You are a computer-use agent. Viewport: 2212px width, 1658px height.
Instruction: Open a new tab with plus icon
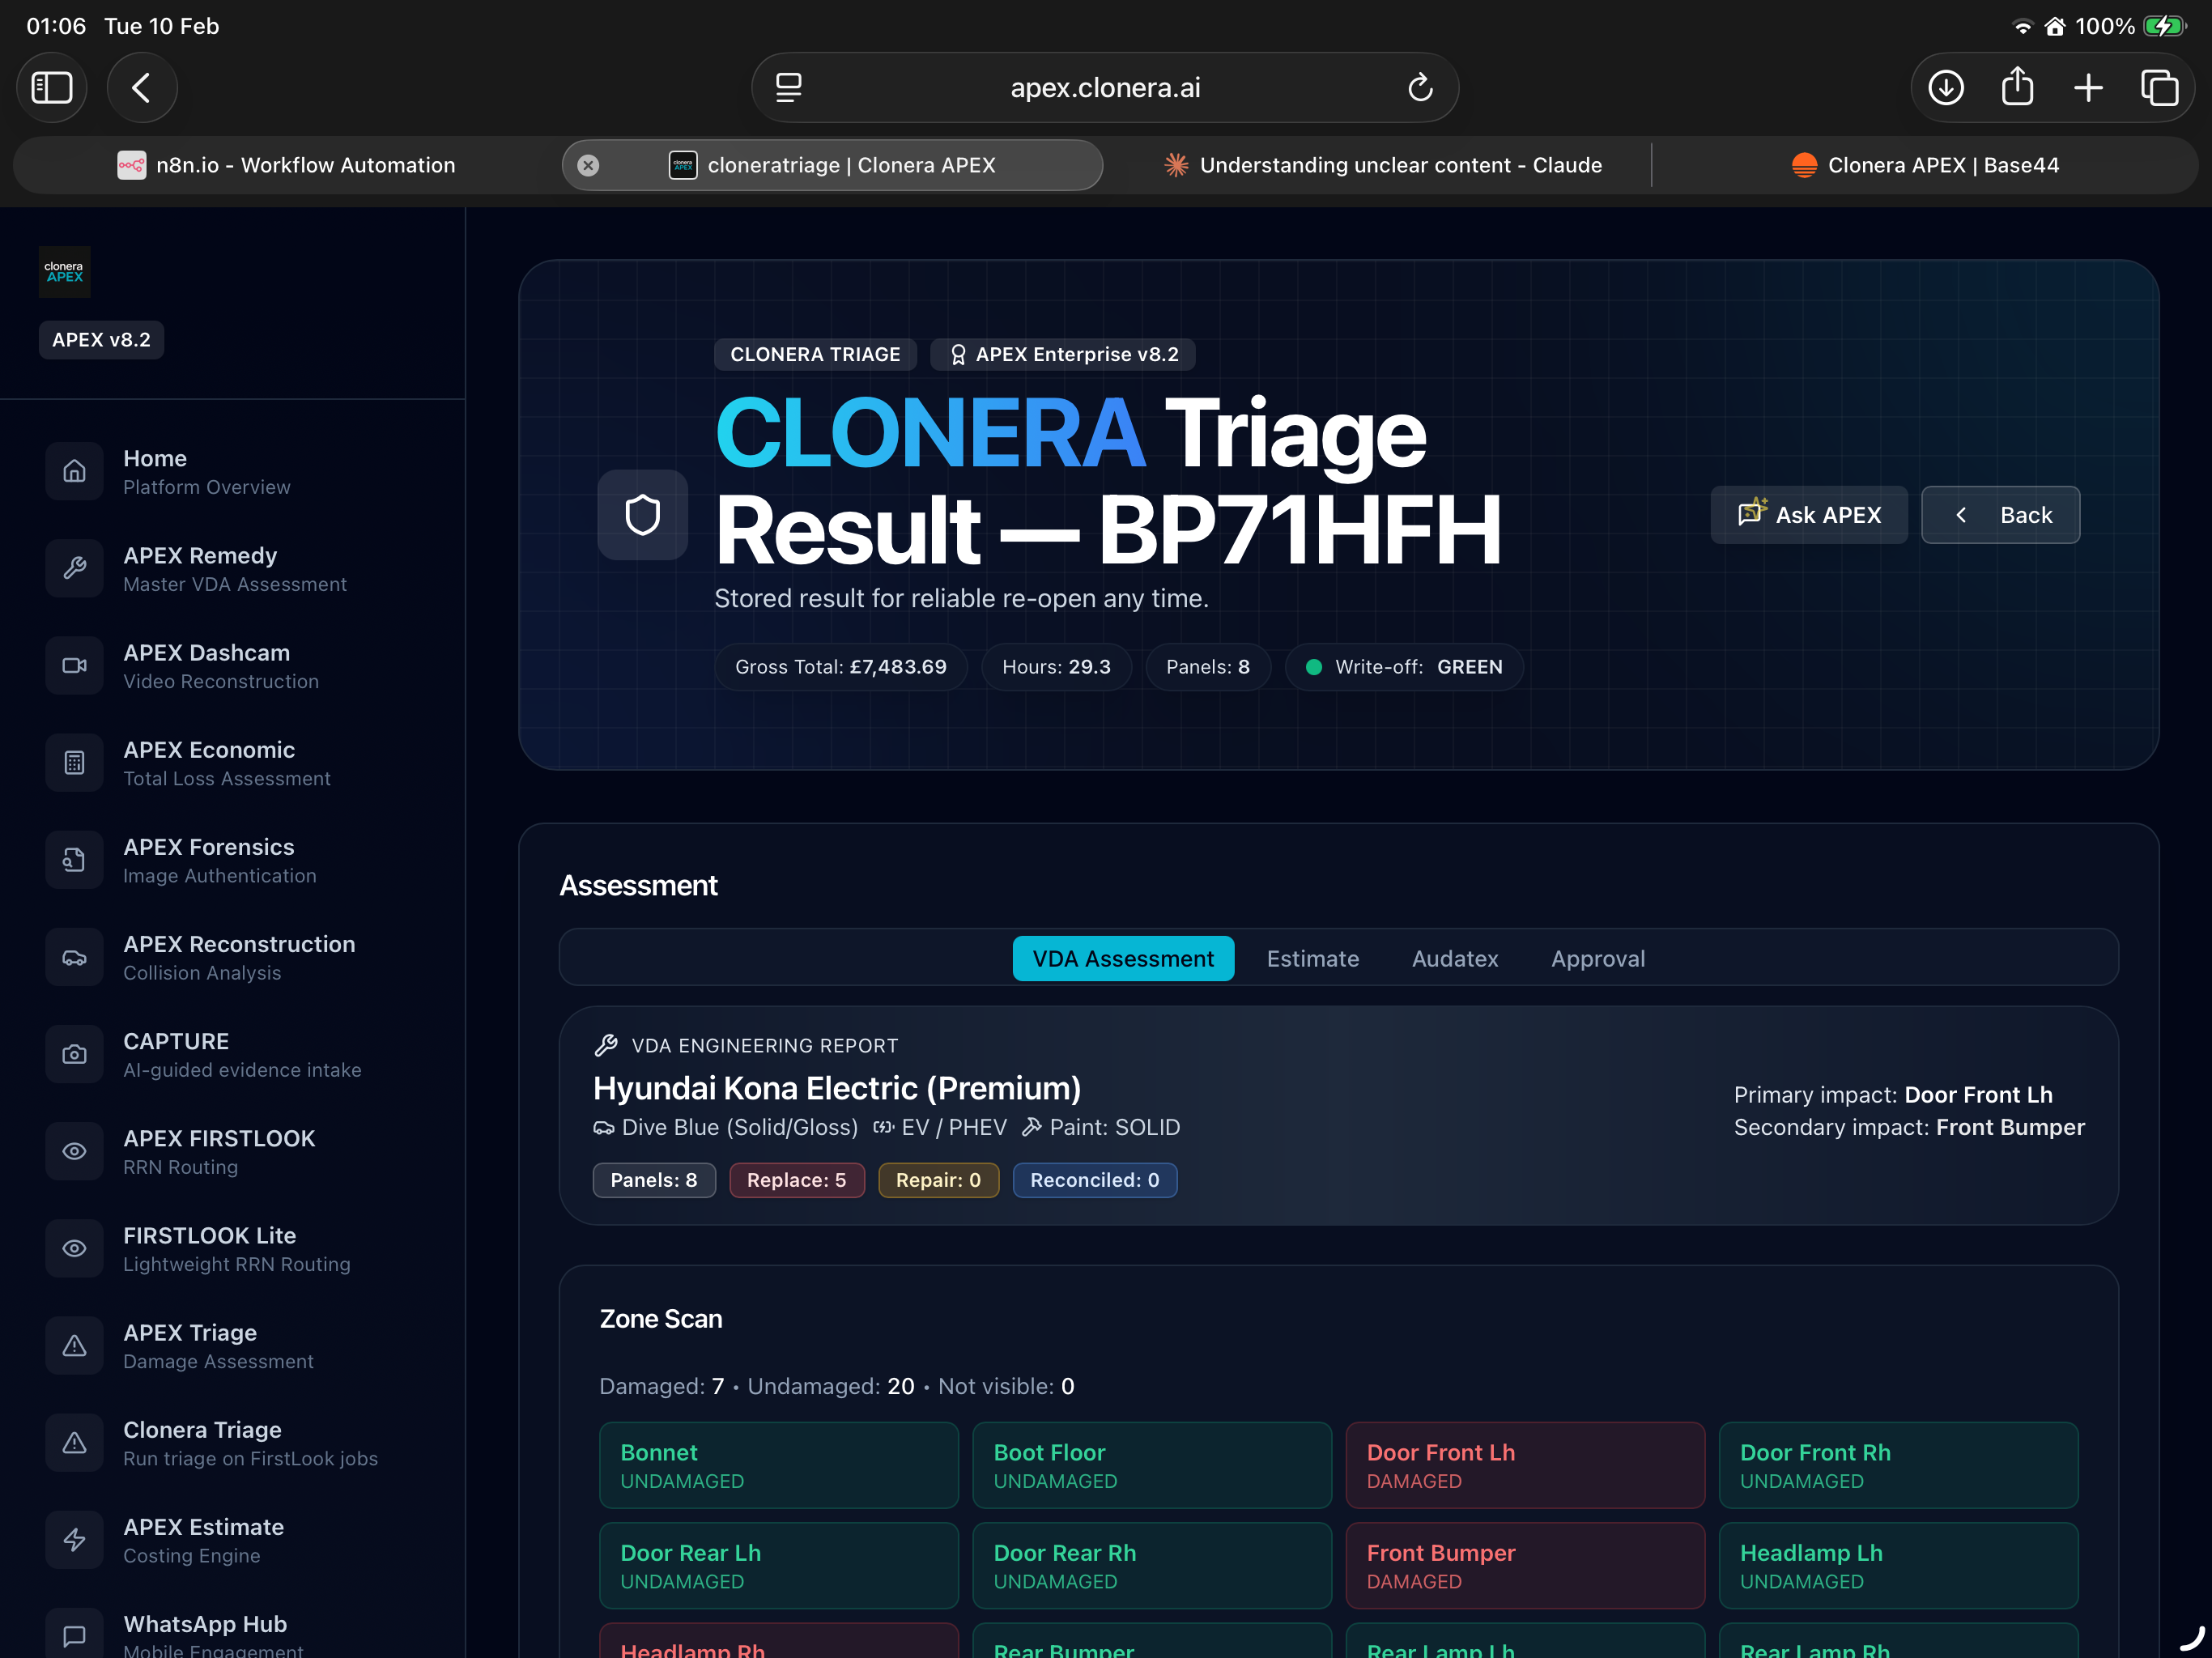point(2088,88)
